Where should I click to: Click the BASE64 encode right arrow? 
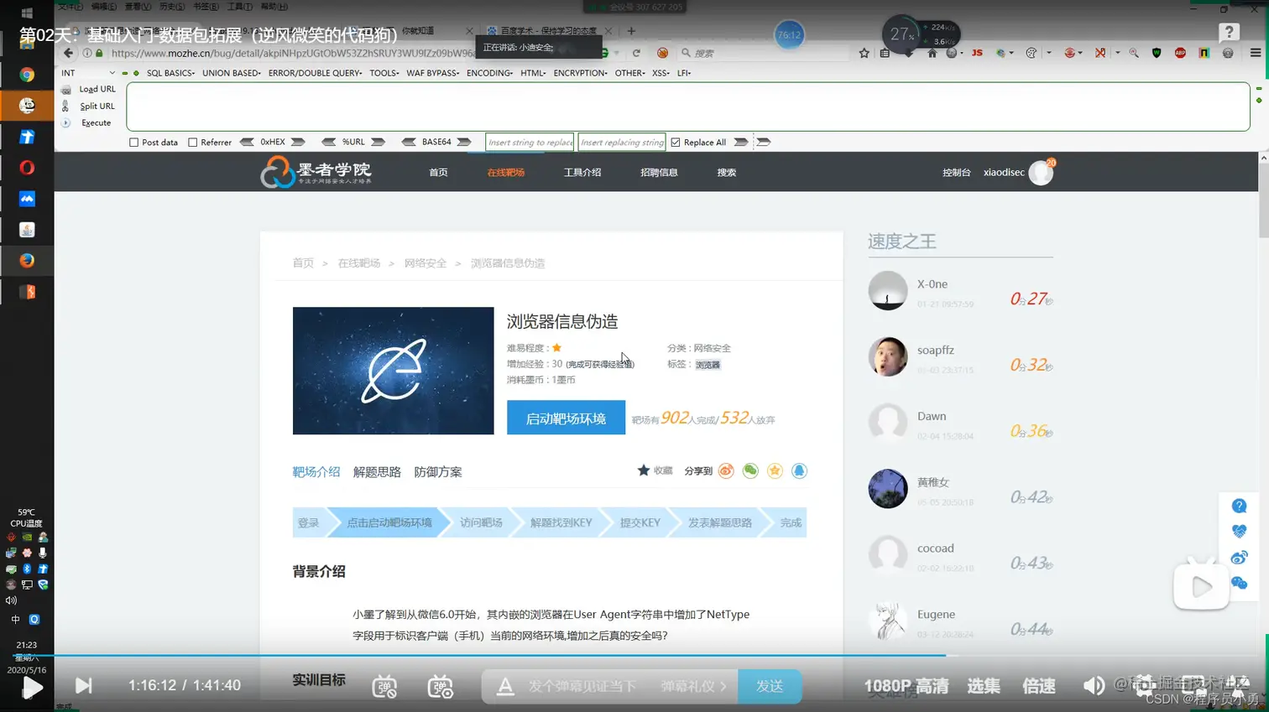pos(464,142)
